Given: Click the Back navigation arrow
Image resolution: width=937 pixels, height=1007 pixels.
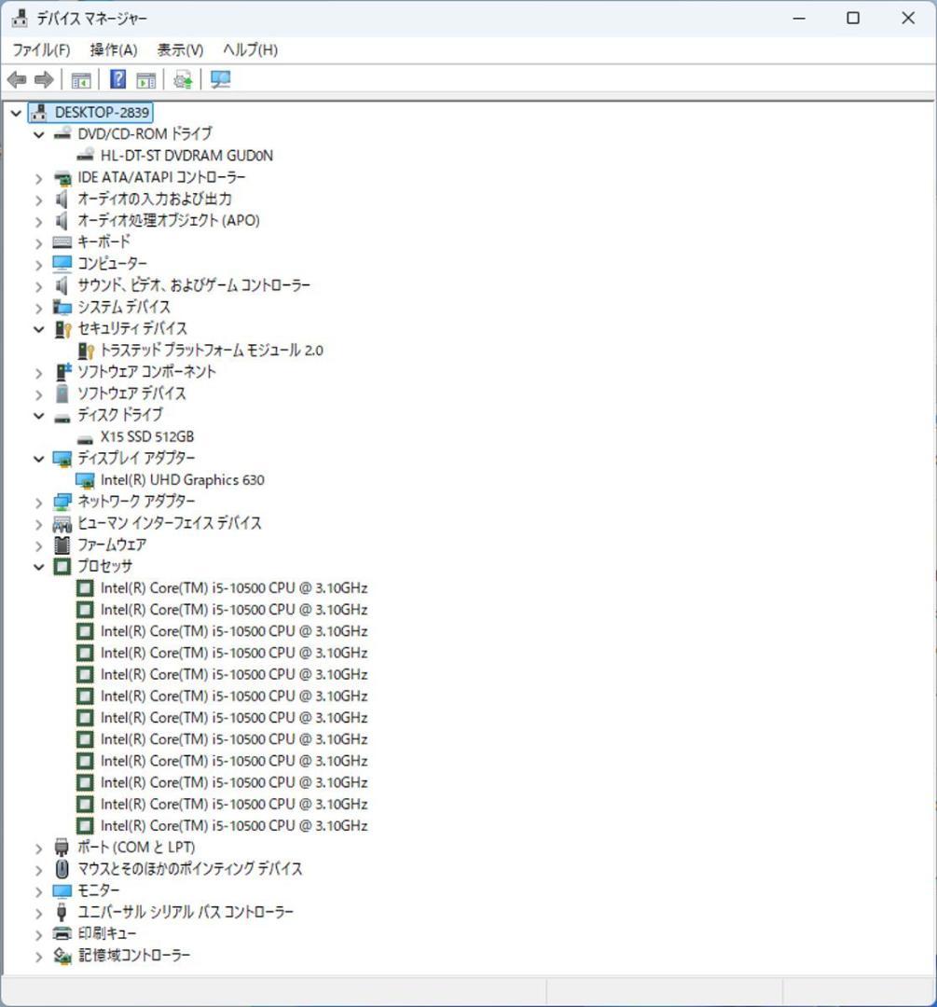Looking at the screenshot, I should (15, 79).
